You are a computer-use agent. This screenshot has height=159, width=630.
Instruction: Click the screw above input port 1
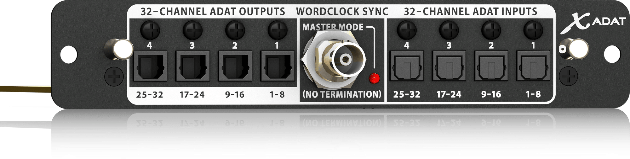tap(533, 30)
